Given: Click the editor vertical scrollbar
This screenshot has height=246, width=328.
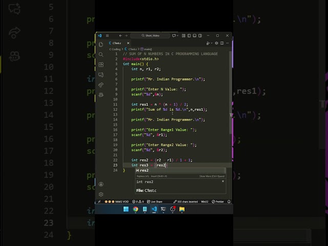Looking at the screenshot, I should pyautogui.click(x=231, y=92).
